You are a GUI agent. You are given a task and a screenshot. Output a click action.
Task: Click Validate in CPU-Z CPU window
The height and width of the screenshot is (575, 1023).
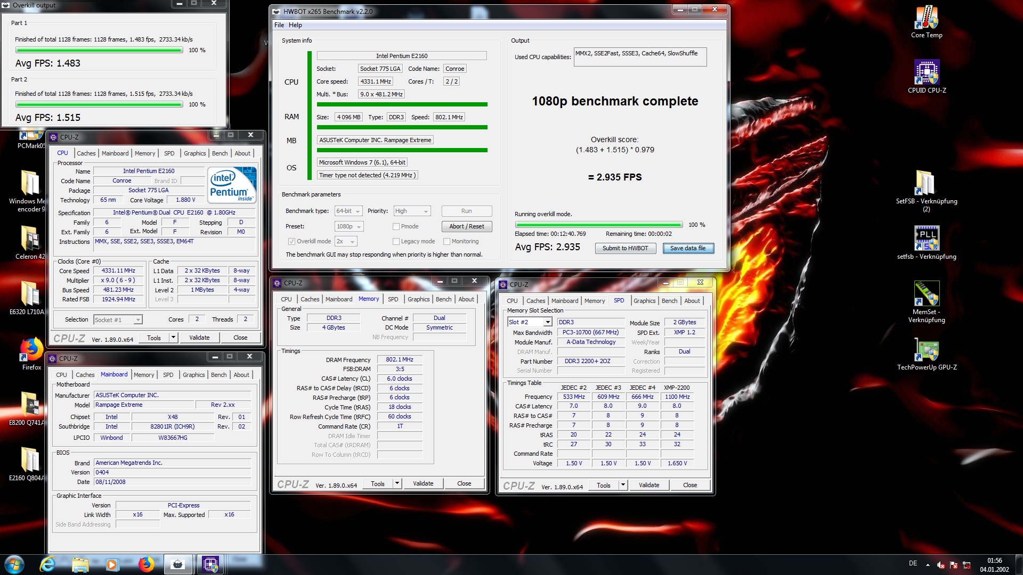click(x=199, y=338)
